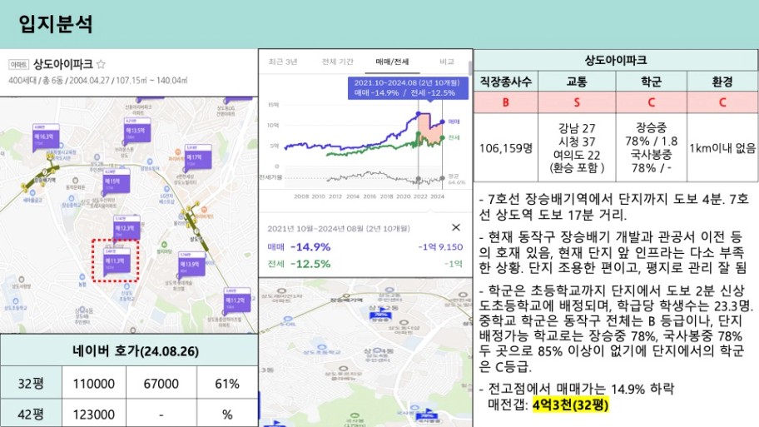Click the 아파트 badge before the complex name
Image resolution: width=759 pixels, height=427 pixels.
pyautogui.click(x=19, y=64)
